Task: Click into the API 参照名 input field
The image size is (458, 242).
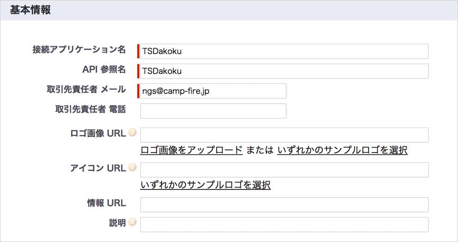Action: [284, 71]
